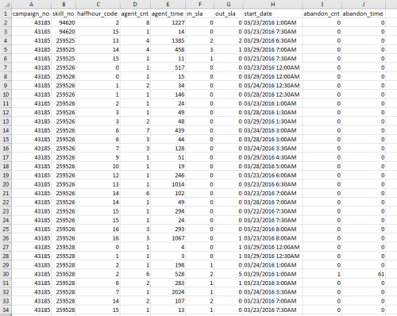The width and height of the screenshot is (397, 316).
Task: Click out_sla cell with value 5
Action: pos(229,274)
